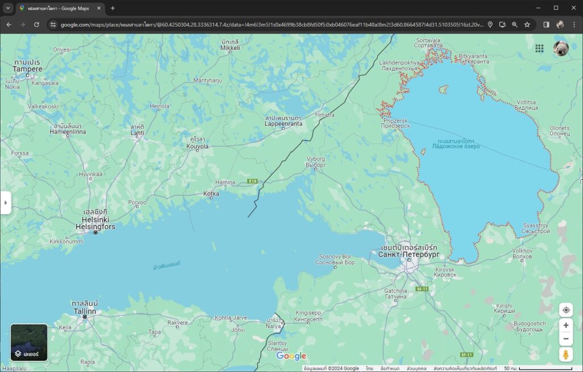
Task: Zoom in with the plus button
Action: tap(566, 325)
